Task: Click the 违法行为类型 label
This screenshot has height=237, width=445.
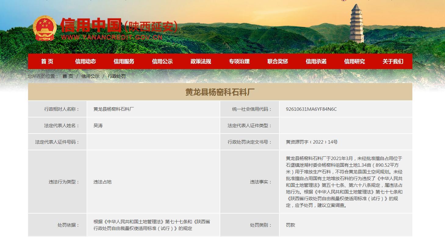Action: 64,182
